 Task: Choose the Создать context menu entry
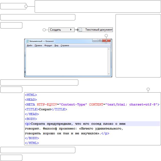61,30
